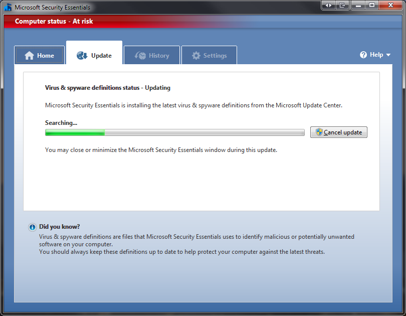The height and width of the screenshot is (316, 406).
Task: Click the Update tab globe icon
Action: click(82, 56)
